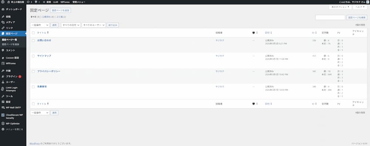
Task: Open LLAR in the admin bar
Action: point(56,2)
